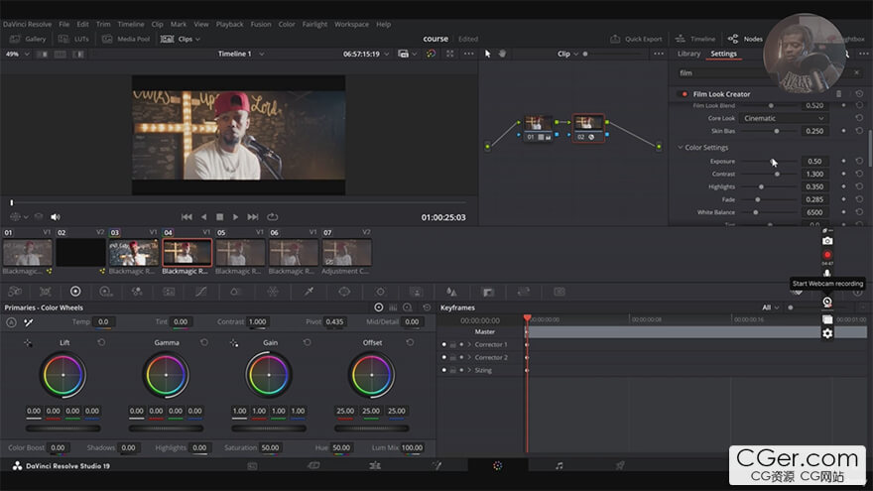Open the LUTs panel
This screenshot has width=873, height=491.
(x=74, y=39)
